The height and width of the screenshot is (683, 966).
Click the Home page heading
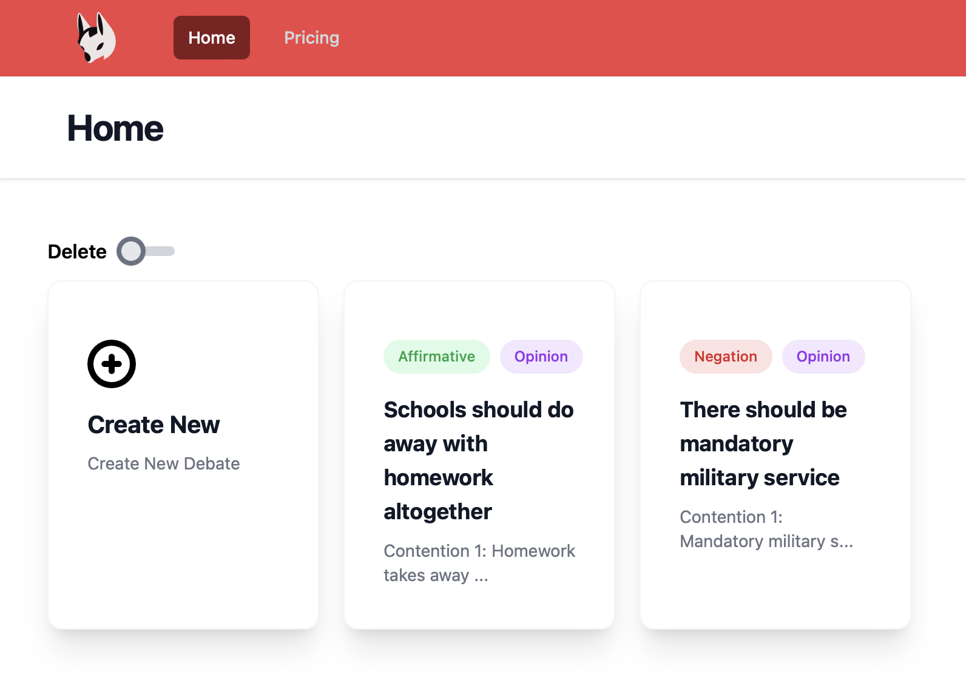click(115, 129)
